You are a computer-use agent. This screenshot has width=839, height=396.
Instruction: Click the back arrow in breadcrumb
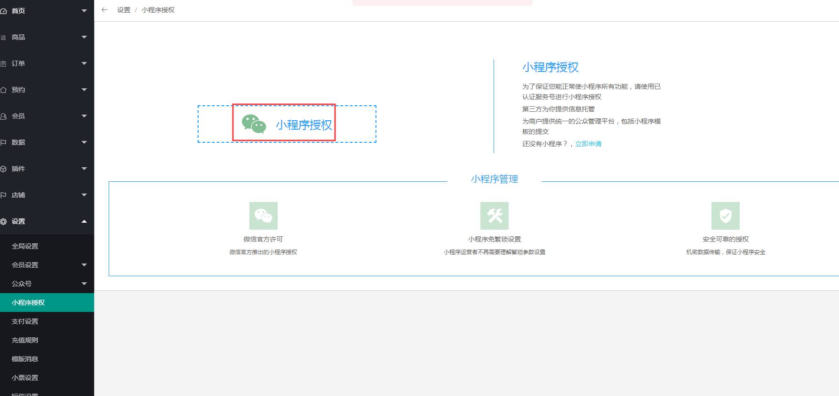(x=104, y=10)
